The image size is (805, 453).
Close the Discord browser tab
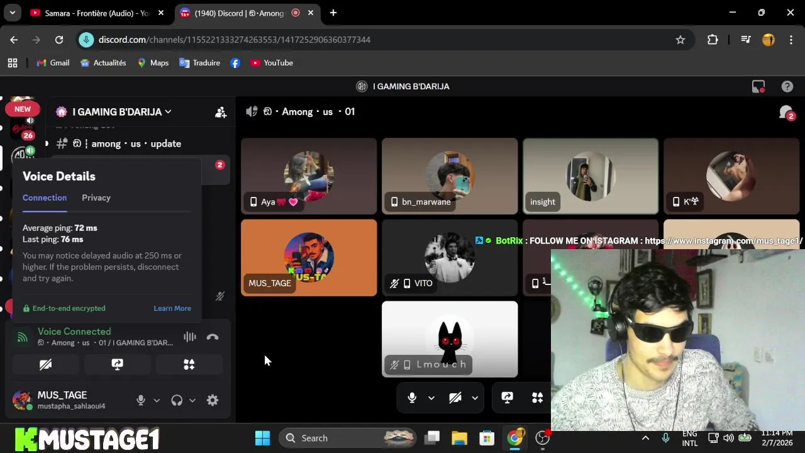311,13
